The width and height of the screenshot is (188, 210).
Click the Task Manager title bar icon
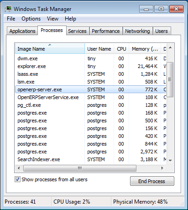pos(8,9)
